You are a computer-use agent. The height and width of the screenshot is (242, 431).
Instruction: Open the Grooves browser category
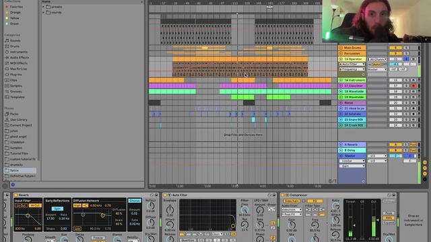tap(15, 91)
